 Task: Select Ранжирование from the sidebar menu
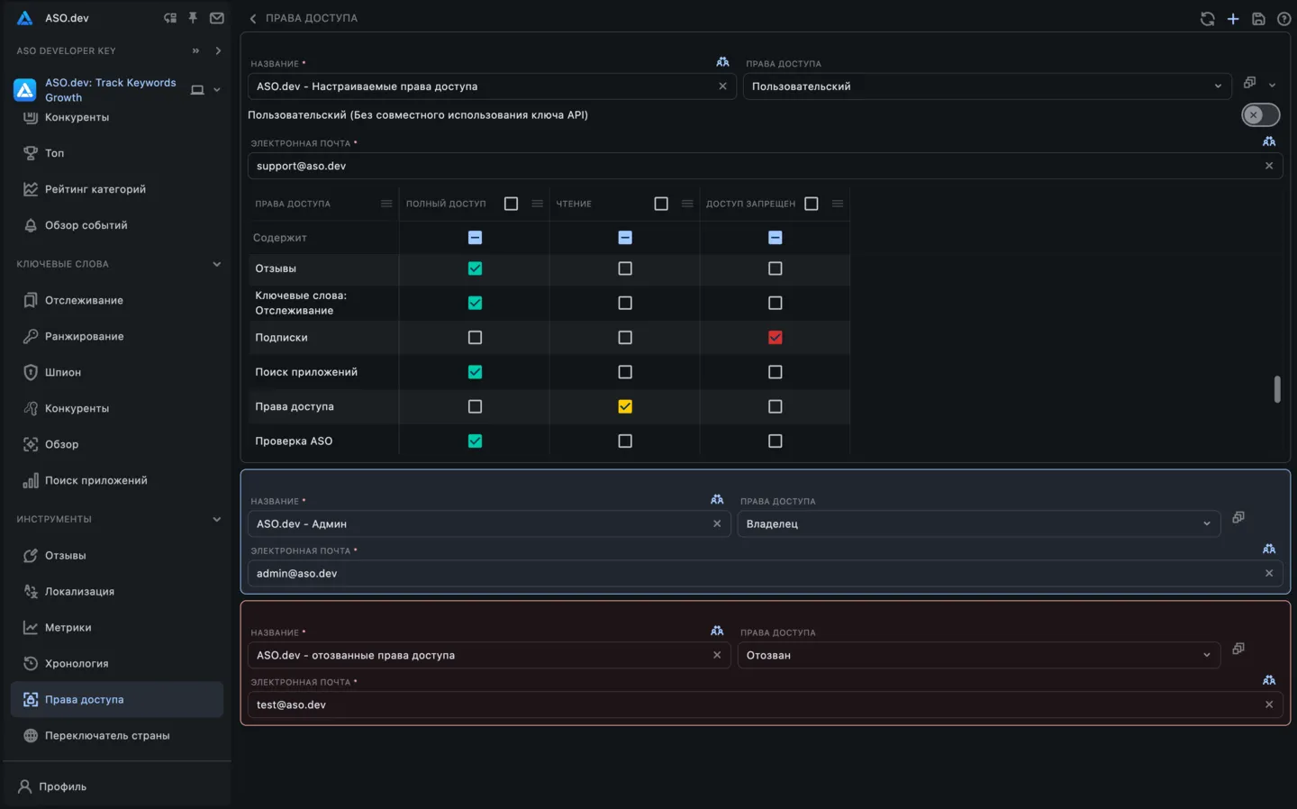(84, 336)
